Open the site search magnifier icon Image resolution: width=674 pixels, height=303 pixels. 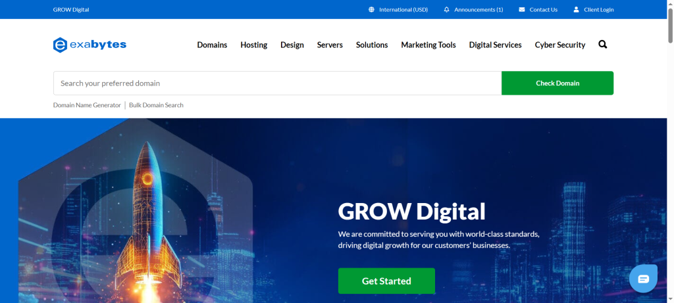[x=603, y=45]
